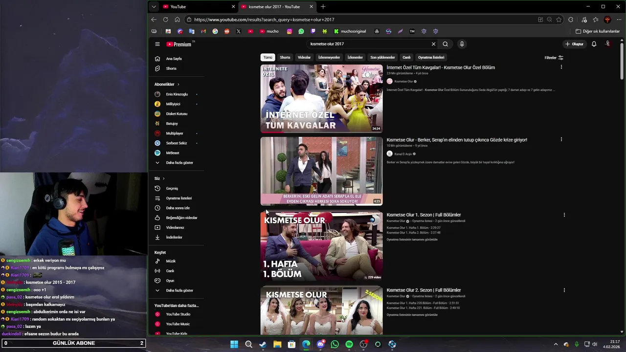Click Oynatma listesinin tamamını görüntüle for 1. Sezon
This screenshot has height=352, width=626.
[412, 240]
